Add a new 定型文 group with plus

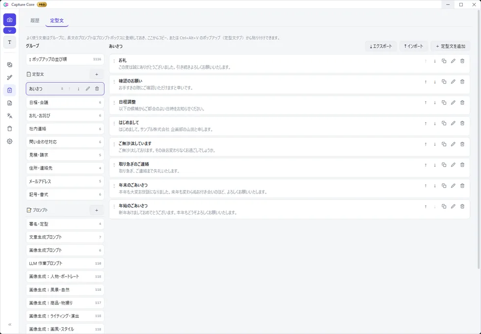tap(97, 74)
